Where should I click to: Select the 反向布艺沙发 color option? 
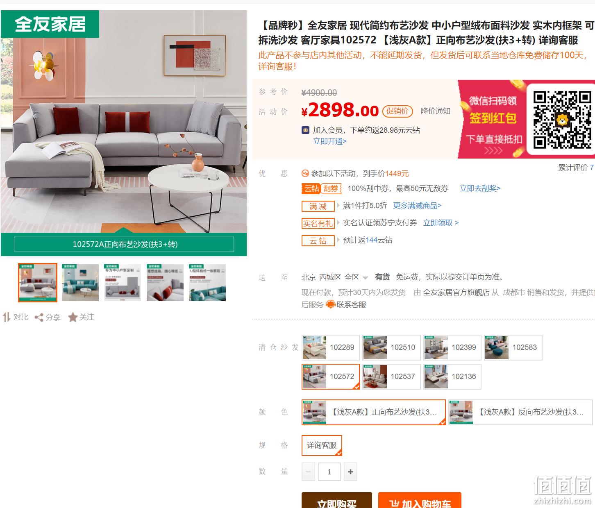[521, 412]
